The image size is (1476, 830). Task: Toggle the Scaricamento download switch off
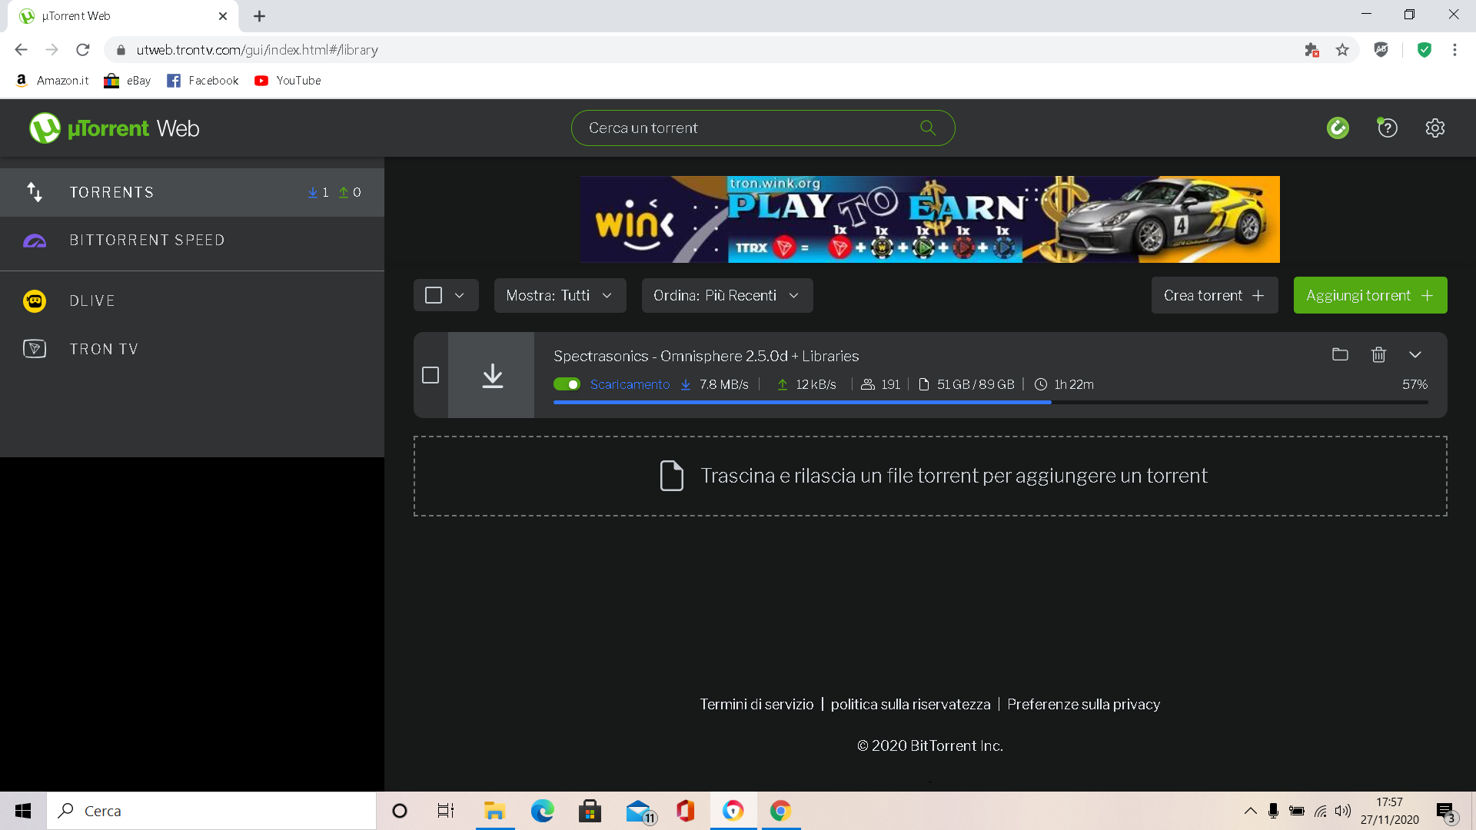pos(567,384)
